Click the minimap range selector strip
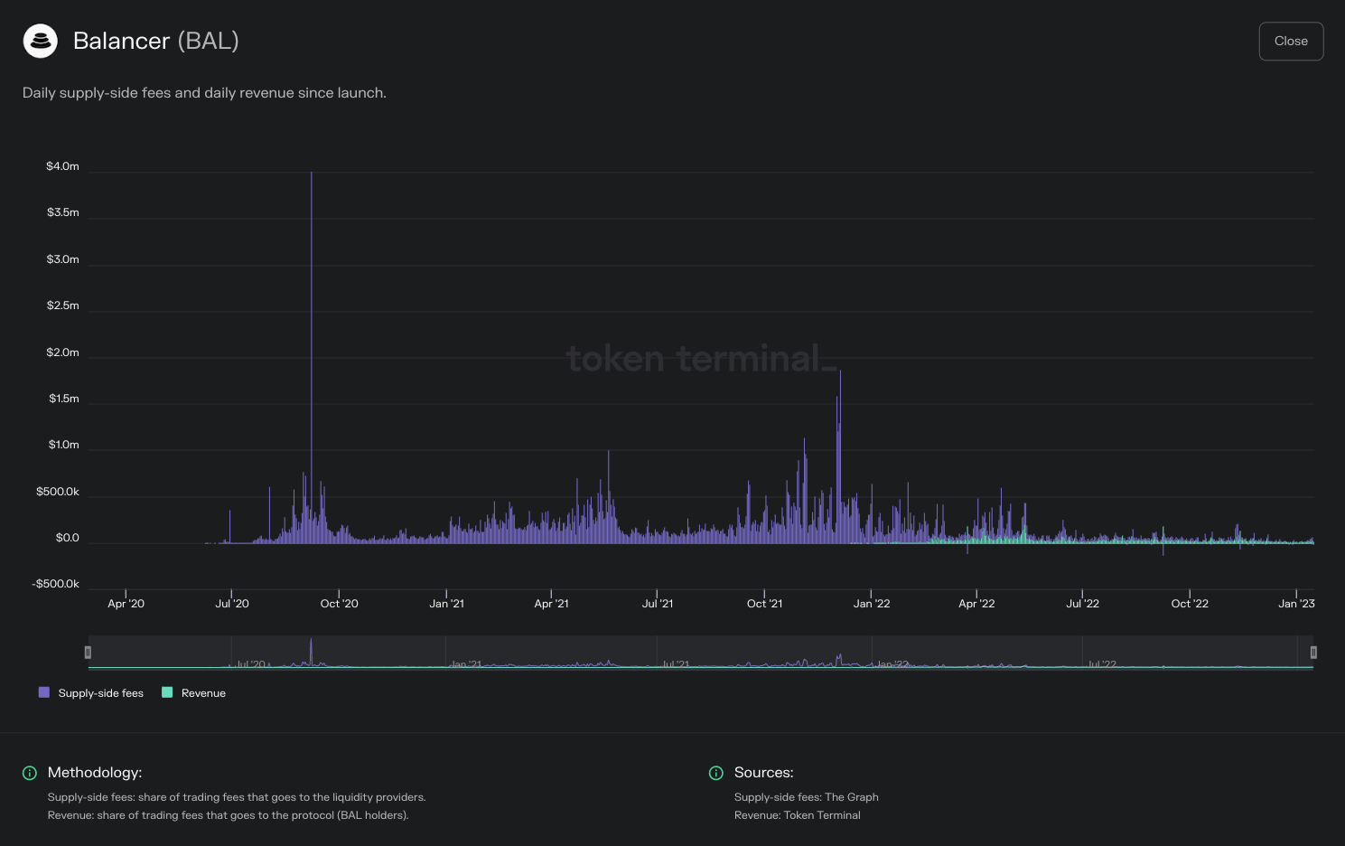 click(x=701, y=652)
